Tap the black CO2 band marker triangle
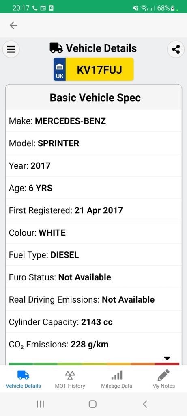The image size is (187, 416). [x=167, y=358]
